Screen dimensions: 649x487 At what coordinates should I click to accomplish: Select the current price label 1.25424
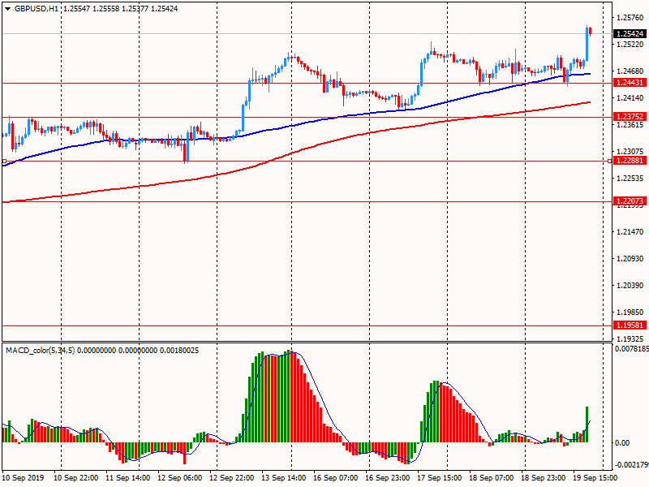[630, 34]
